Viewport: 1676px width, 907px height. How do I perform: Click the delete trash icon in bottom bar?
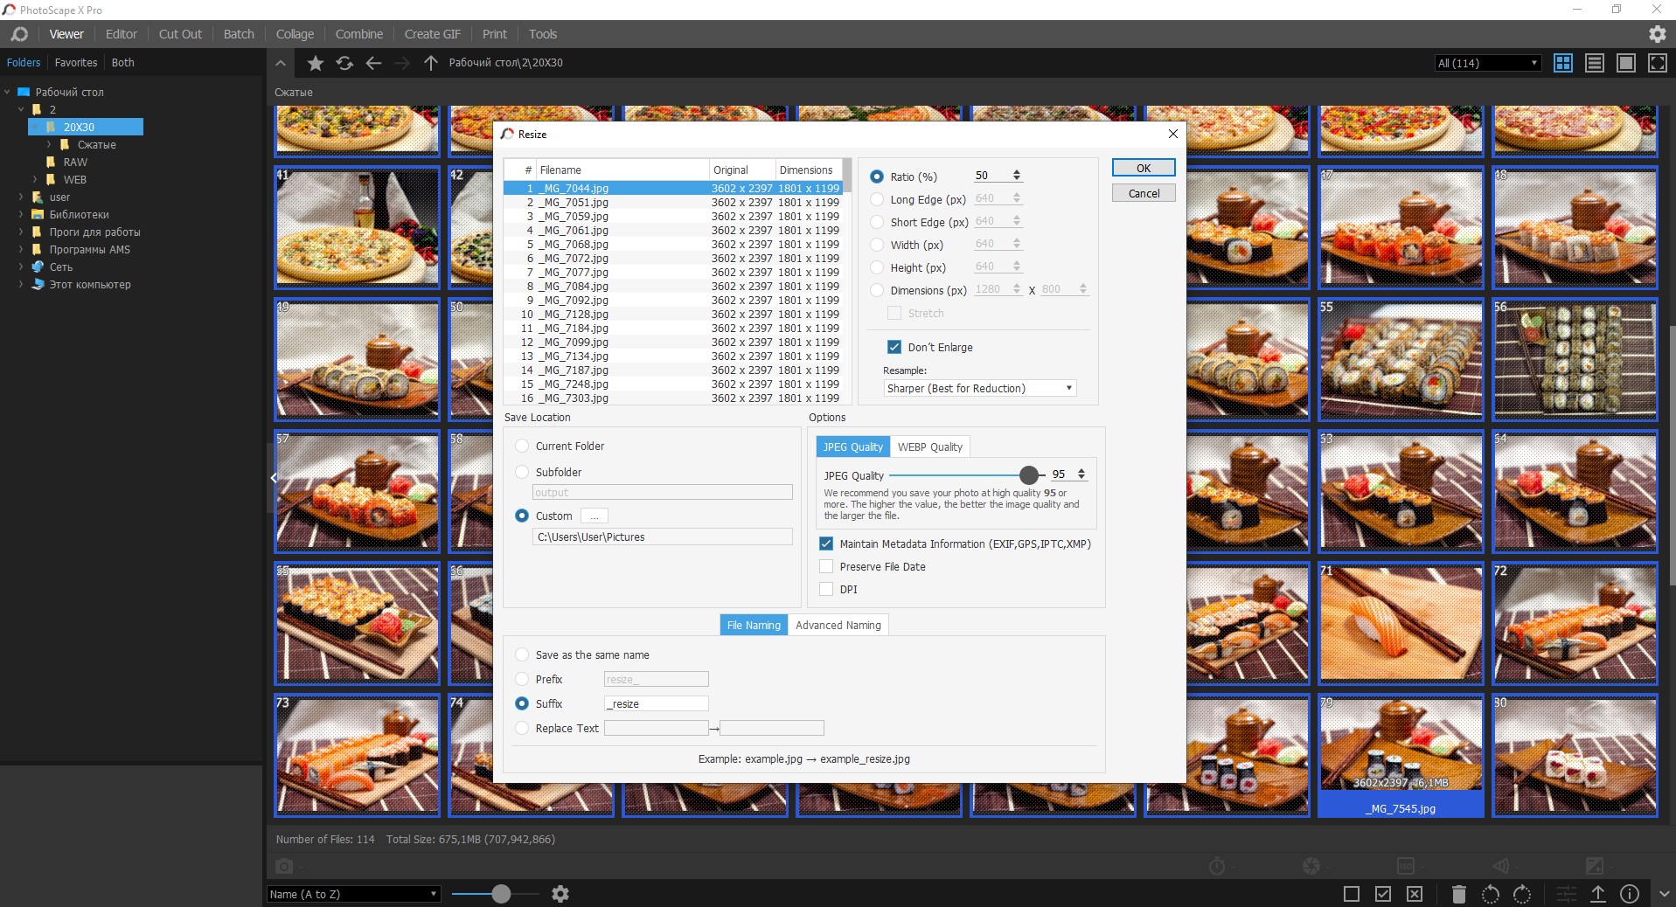pos(1458,894)
